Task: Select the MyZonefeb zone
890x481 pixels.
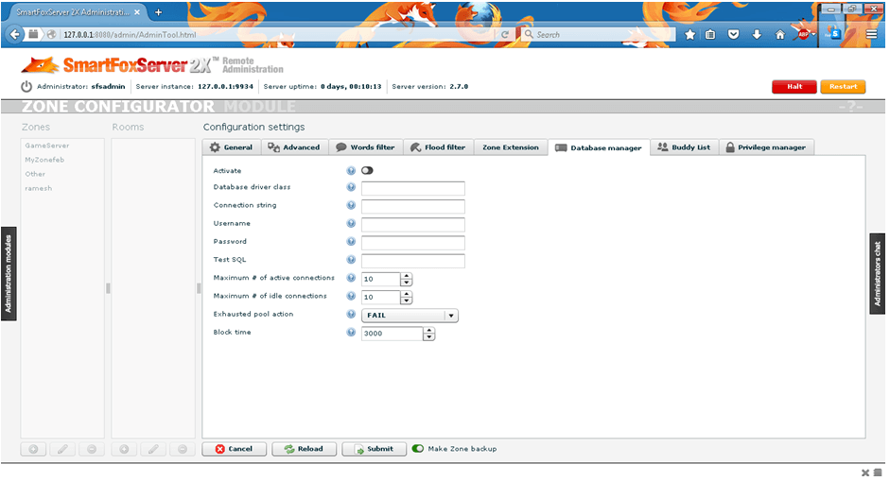Action: [44, 160]
